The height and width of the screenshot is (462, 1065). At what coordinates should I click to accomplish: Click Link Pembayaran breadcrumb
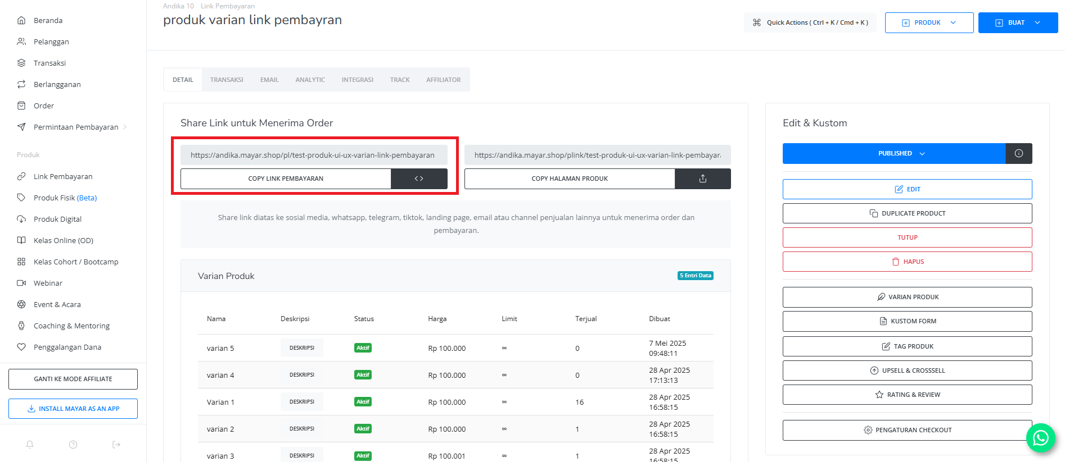click(228, 6)
